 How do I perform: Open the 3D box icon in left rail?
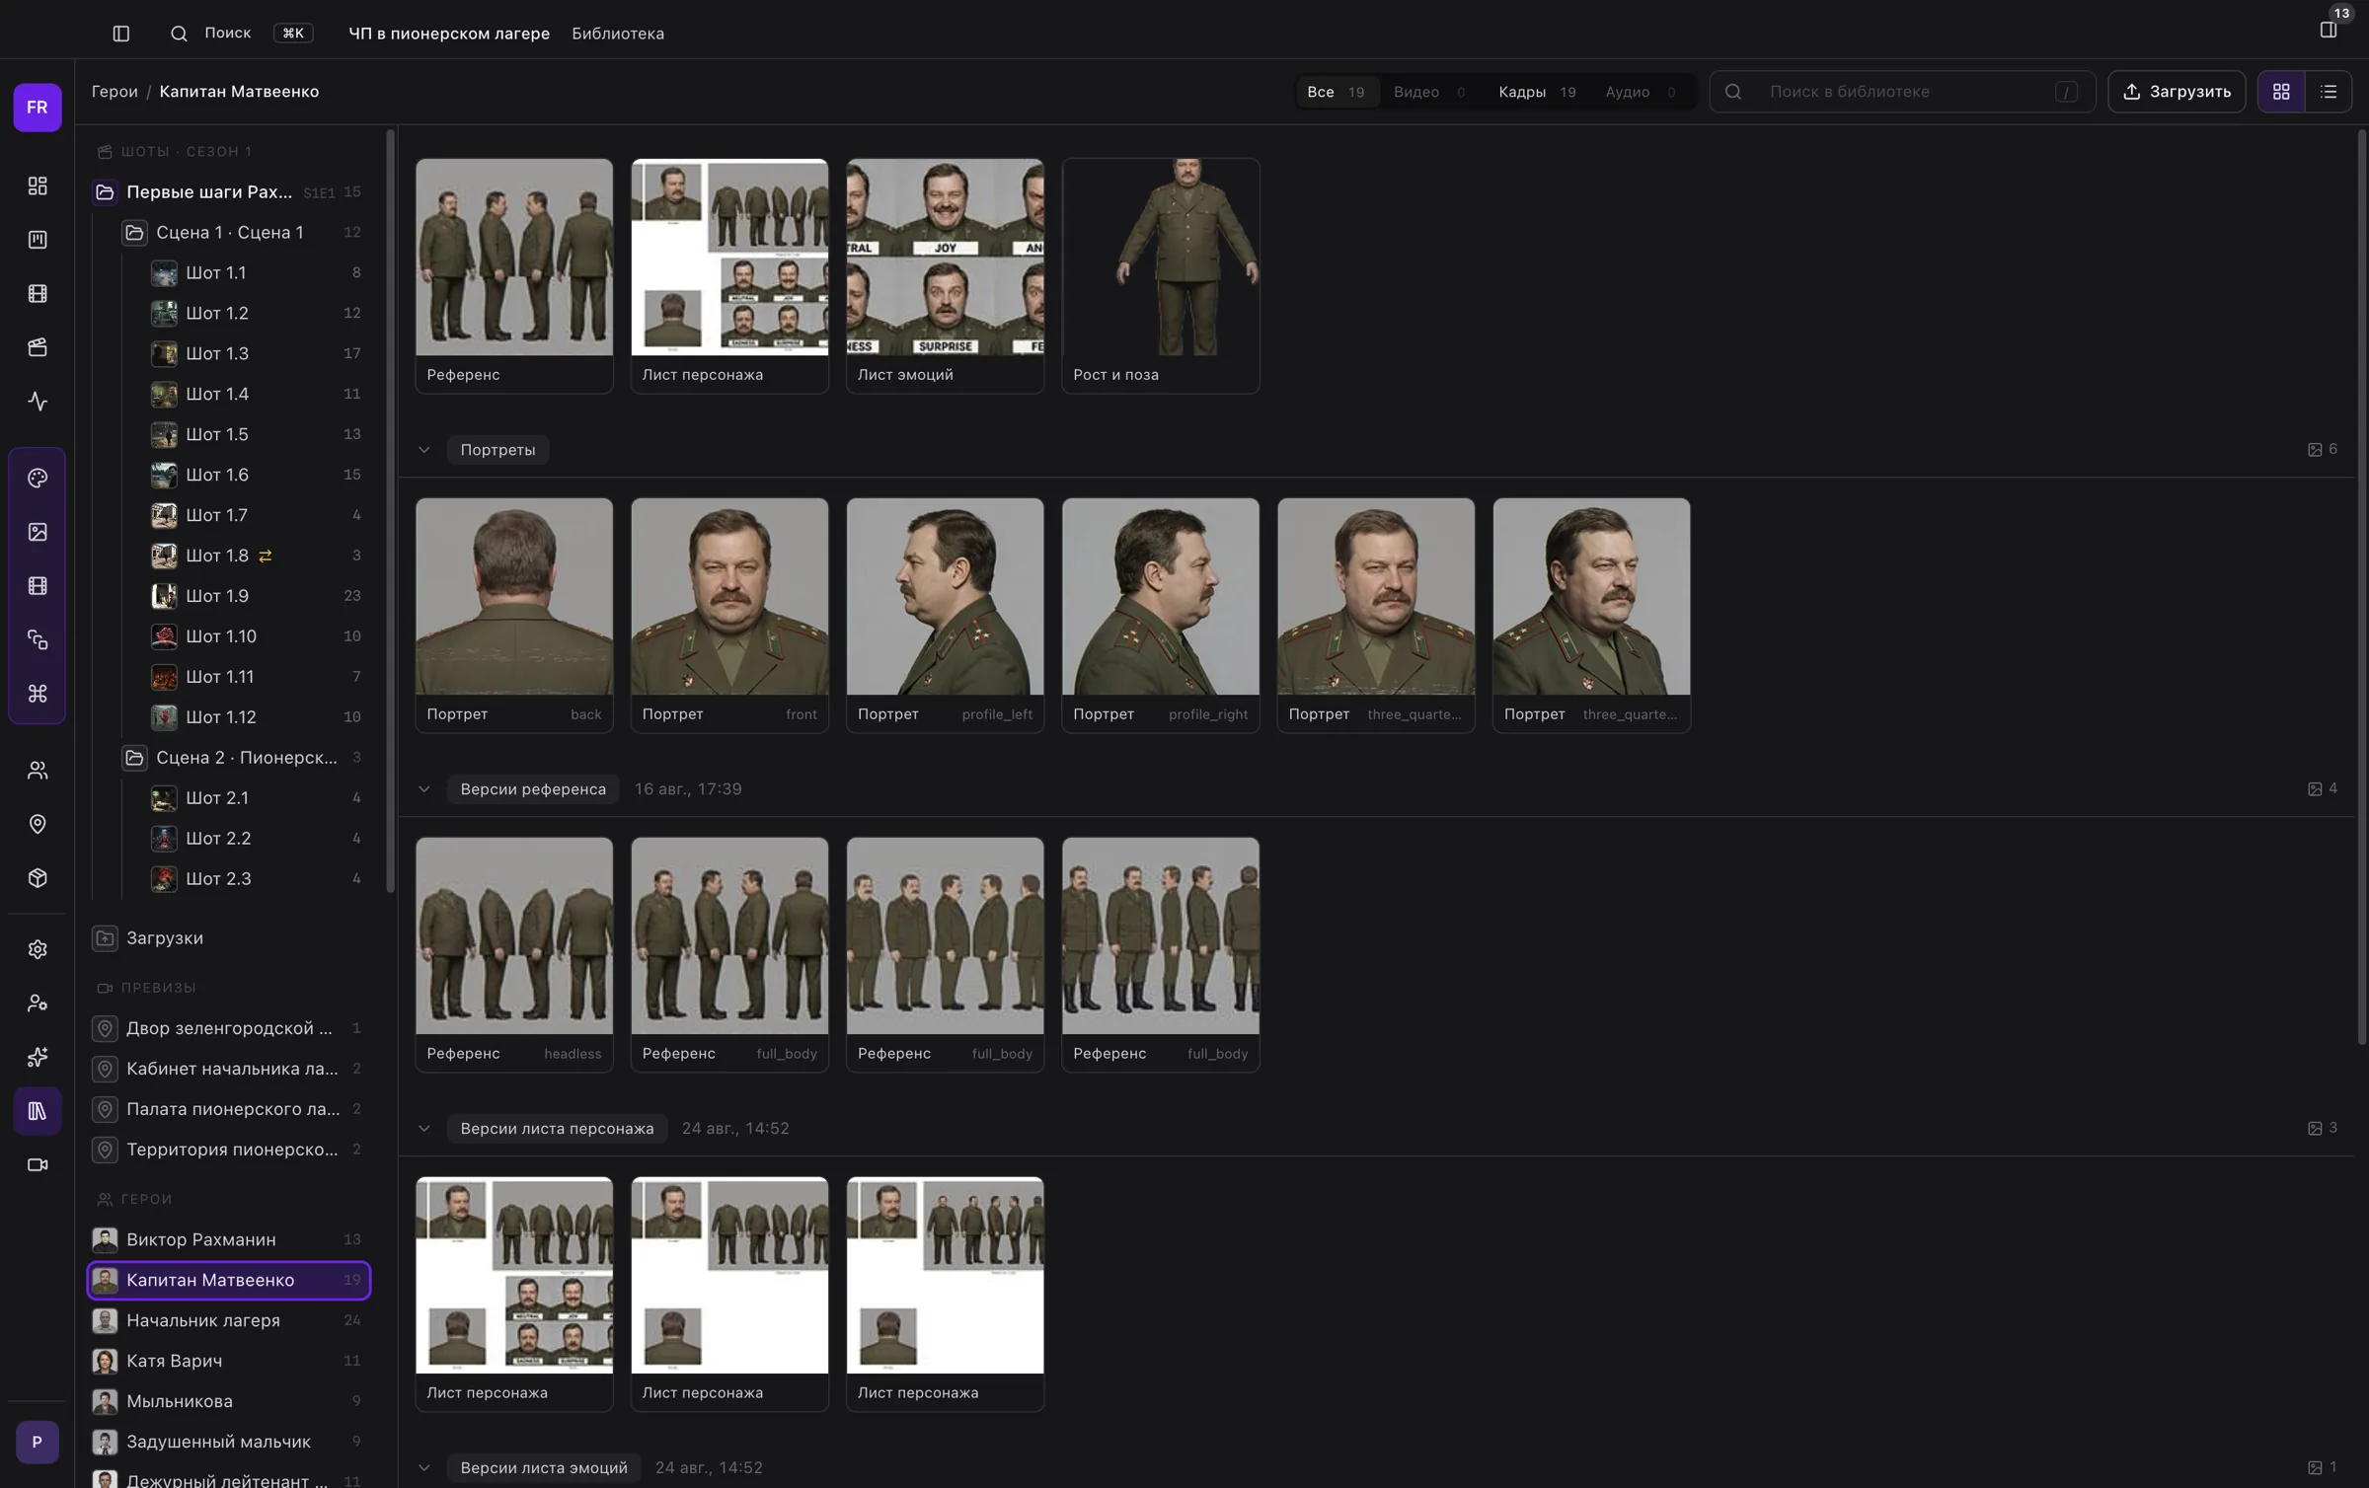pyautogui.click(x=38, y=878)
